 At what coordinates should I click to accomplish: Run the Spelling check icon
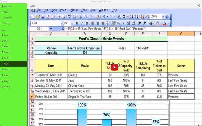(70, 17)
